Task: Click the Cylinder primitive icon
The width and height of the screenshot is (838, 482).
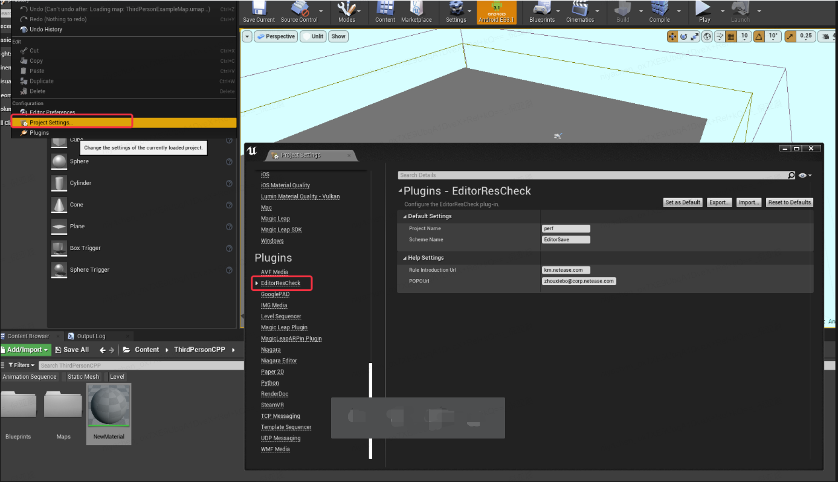Action: tap(59, 183)
